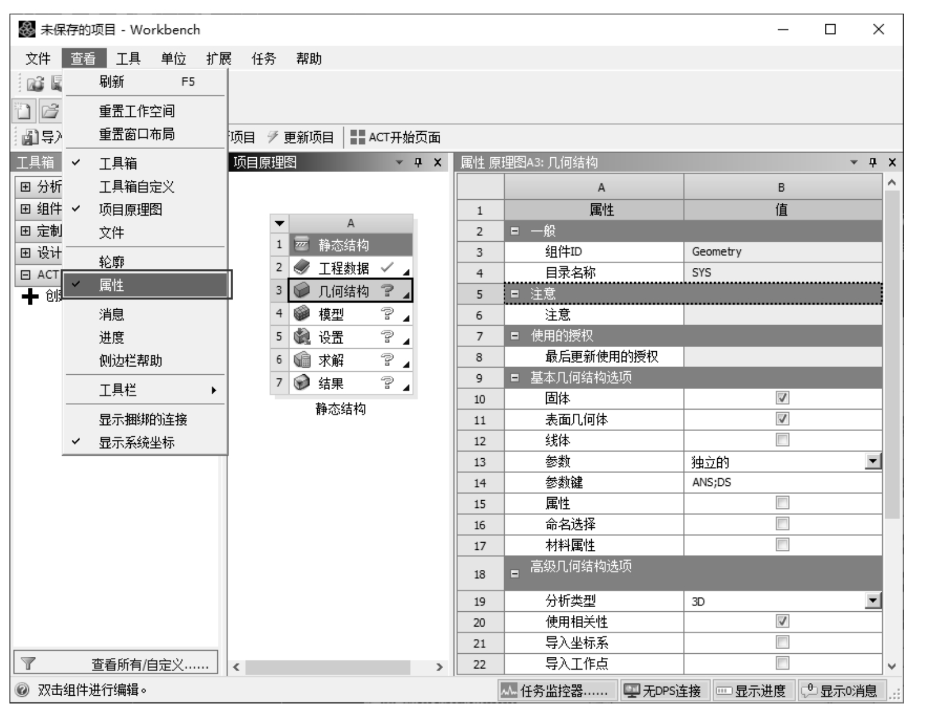Image resolution: width=929 pixels, height=710 pixels.
Task: Enable the 线体 checkbox
Action: pos(782,440)
